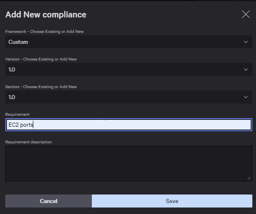Place cursor after EC2 ports text

click(34, 125)
